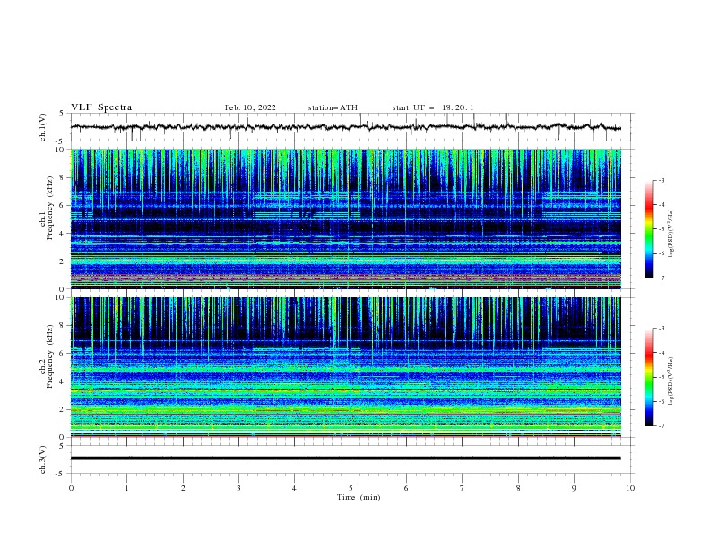Click the "VLF Spectra" plot title
This screenshot has height=548, width=710.
101,107
